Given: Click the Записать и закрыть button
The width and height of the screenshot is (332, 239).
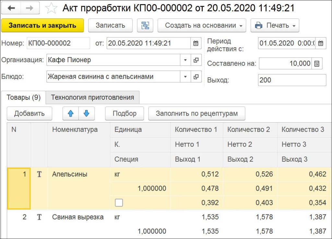Looking at the screenshot, I should pos(42,25).
